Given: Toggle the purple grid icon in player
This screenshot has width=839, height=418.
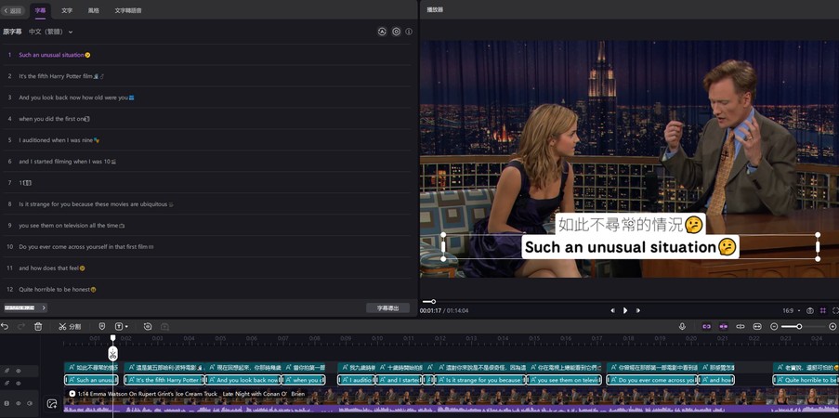Looking at the screenshot, I should point(823,310).
